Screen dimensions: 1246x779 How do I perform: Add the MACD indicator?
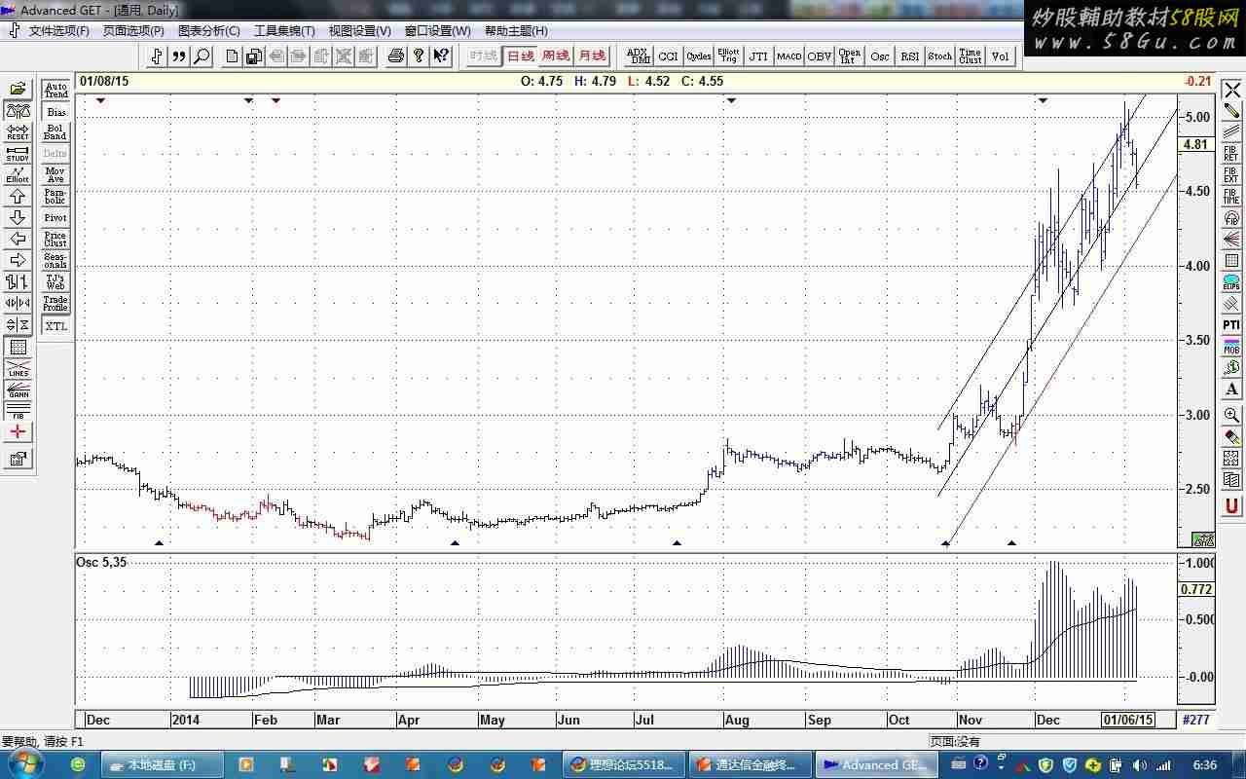pos(789,56)
